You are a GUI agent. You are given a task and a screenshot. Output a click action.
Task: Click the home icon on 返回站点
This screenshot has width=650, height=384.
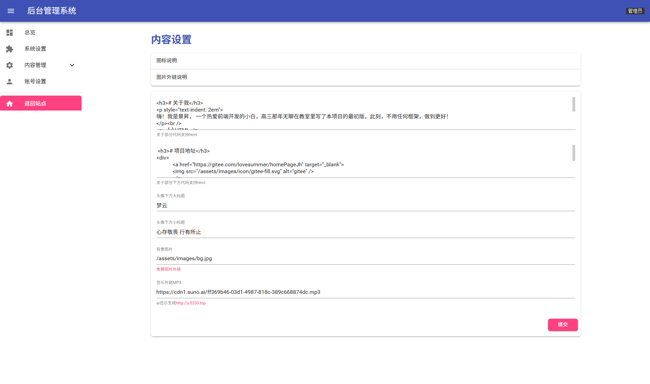coord(9,103)
